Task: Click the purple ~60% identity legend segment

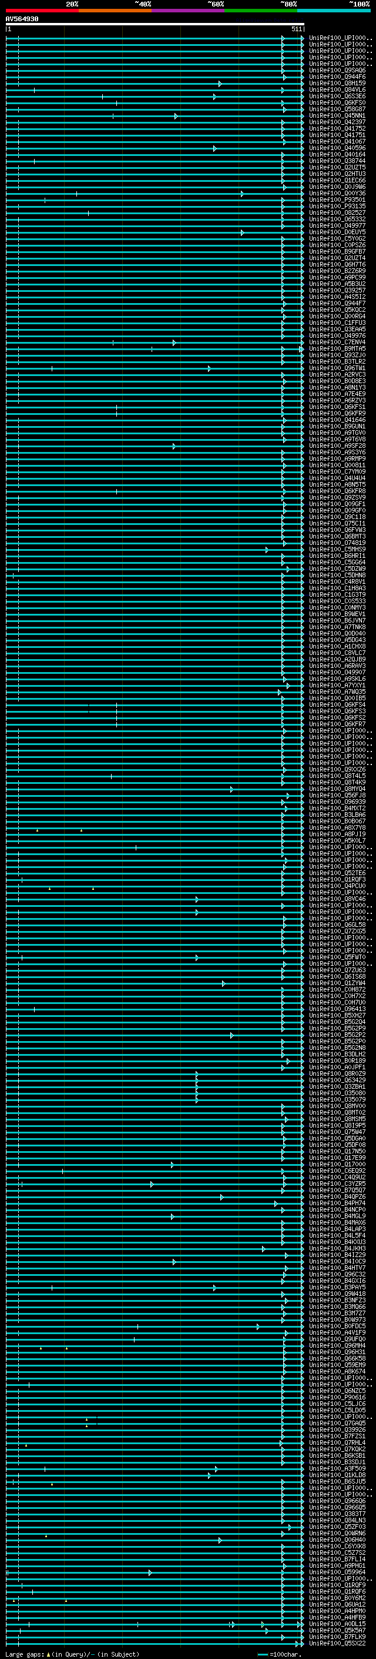Action: tap(187, 11)
